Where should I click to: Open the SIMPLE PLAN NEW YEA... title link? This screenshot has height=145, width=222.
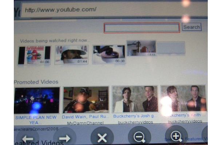pyautogui.click(x=36, y=120)
